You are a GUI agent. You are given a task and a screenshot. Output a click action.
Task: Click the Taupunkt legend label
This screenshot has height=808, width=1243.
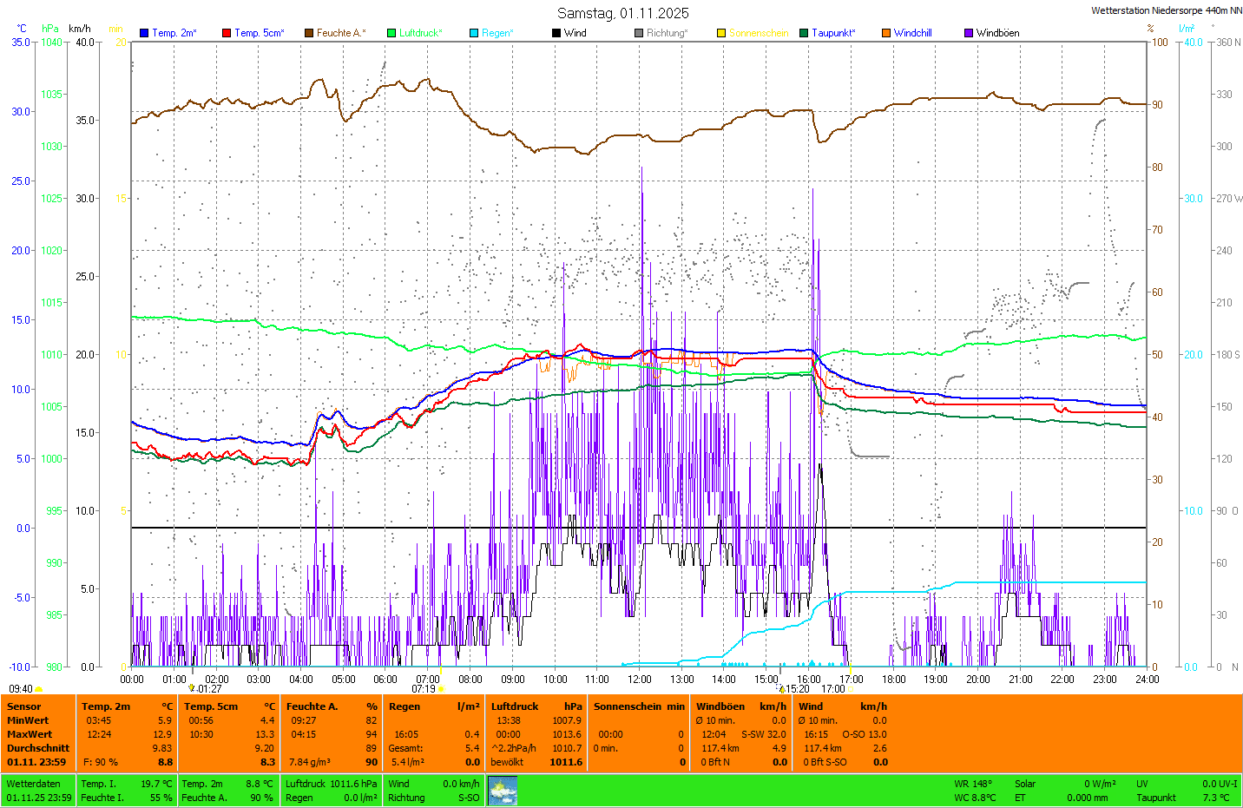833,33
